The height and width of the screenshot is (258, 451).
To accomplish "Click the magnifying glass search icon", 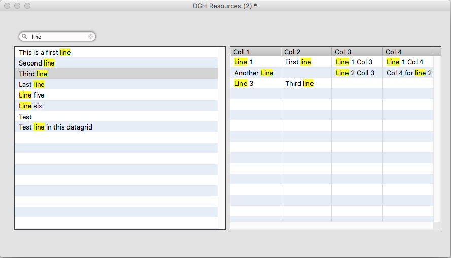I will click(24, 37).
